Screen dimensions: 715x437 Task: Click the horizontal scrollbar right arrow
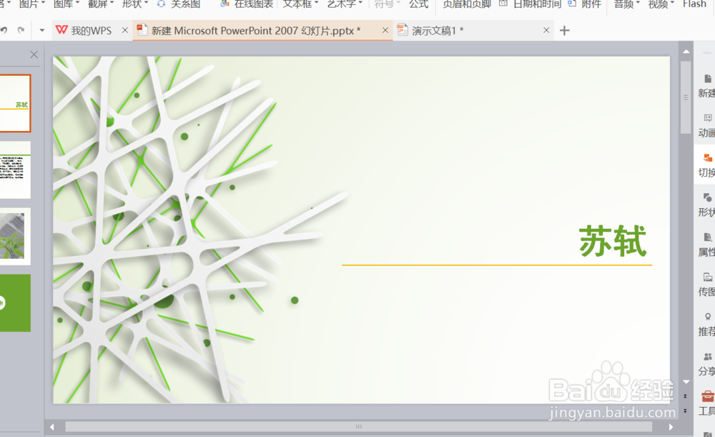671,427
